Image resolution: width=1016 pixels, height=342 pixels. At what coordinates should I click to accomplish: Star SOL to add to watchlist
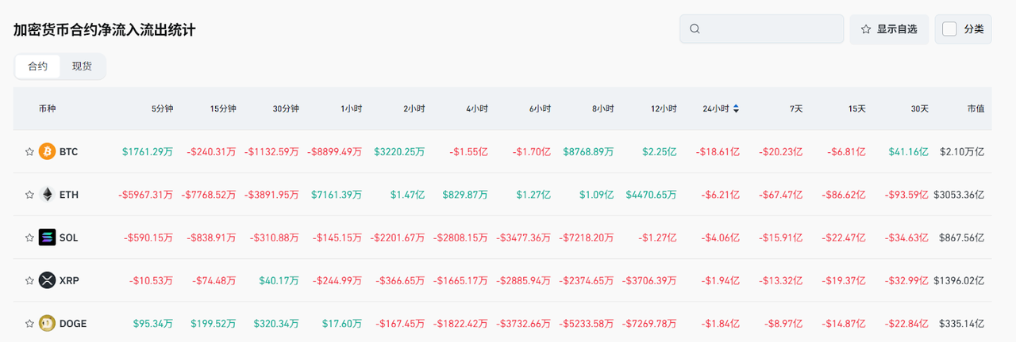29,237
